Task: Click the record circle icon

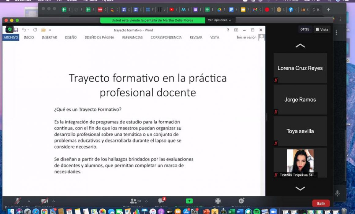Action: click(218, 201)
